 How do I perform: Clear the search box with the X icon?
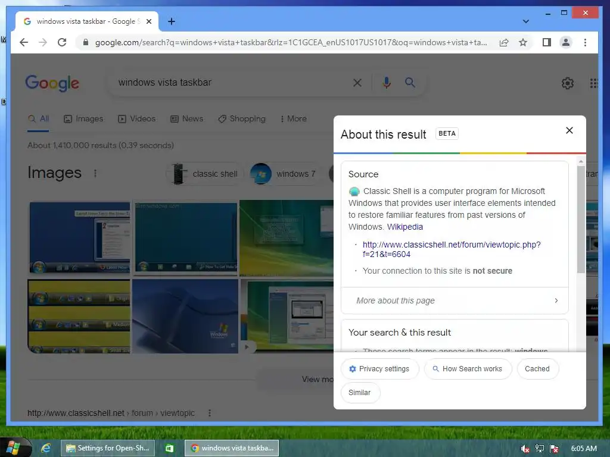[357, 82]
